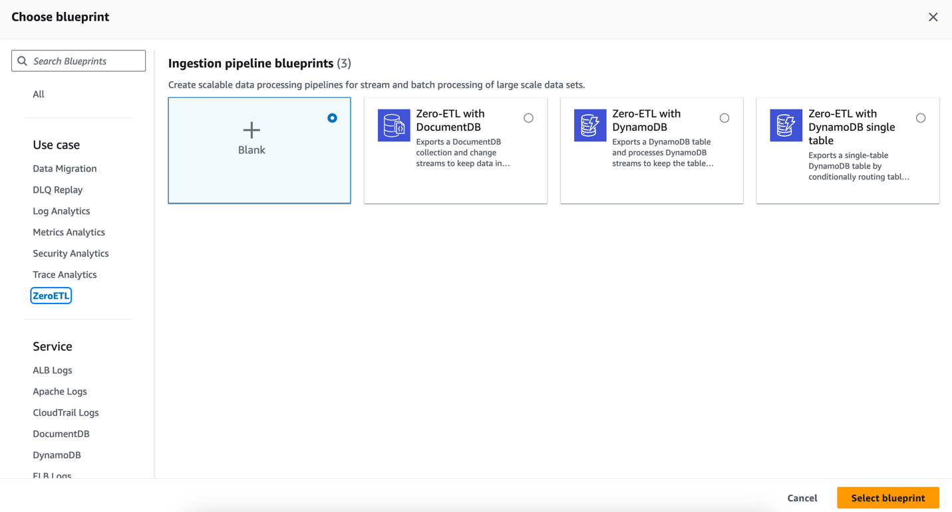Choose the Zero-ETL with DynamoDB radio button
Screen dimensions: 952x512
coord(724,118)
